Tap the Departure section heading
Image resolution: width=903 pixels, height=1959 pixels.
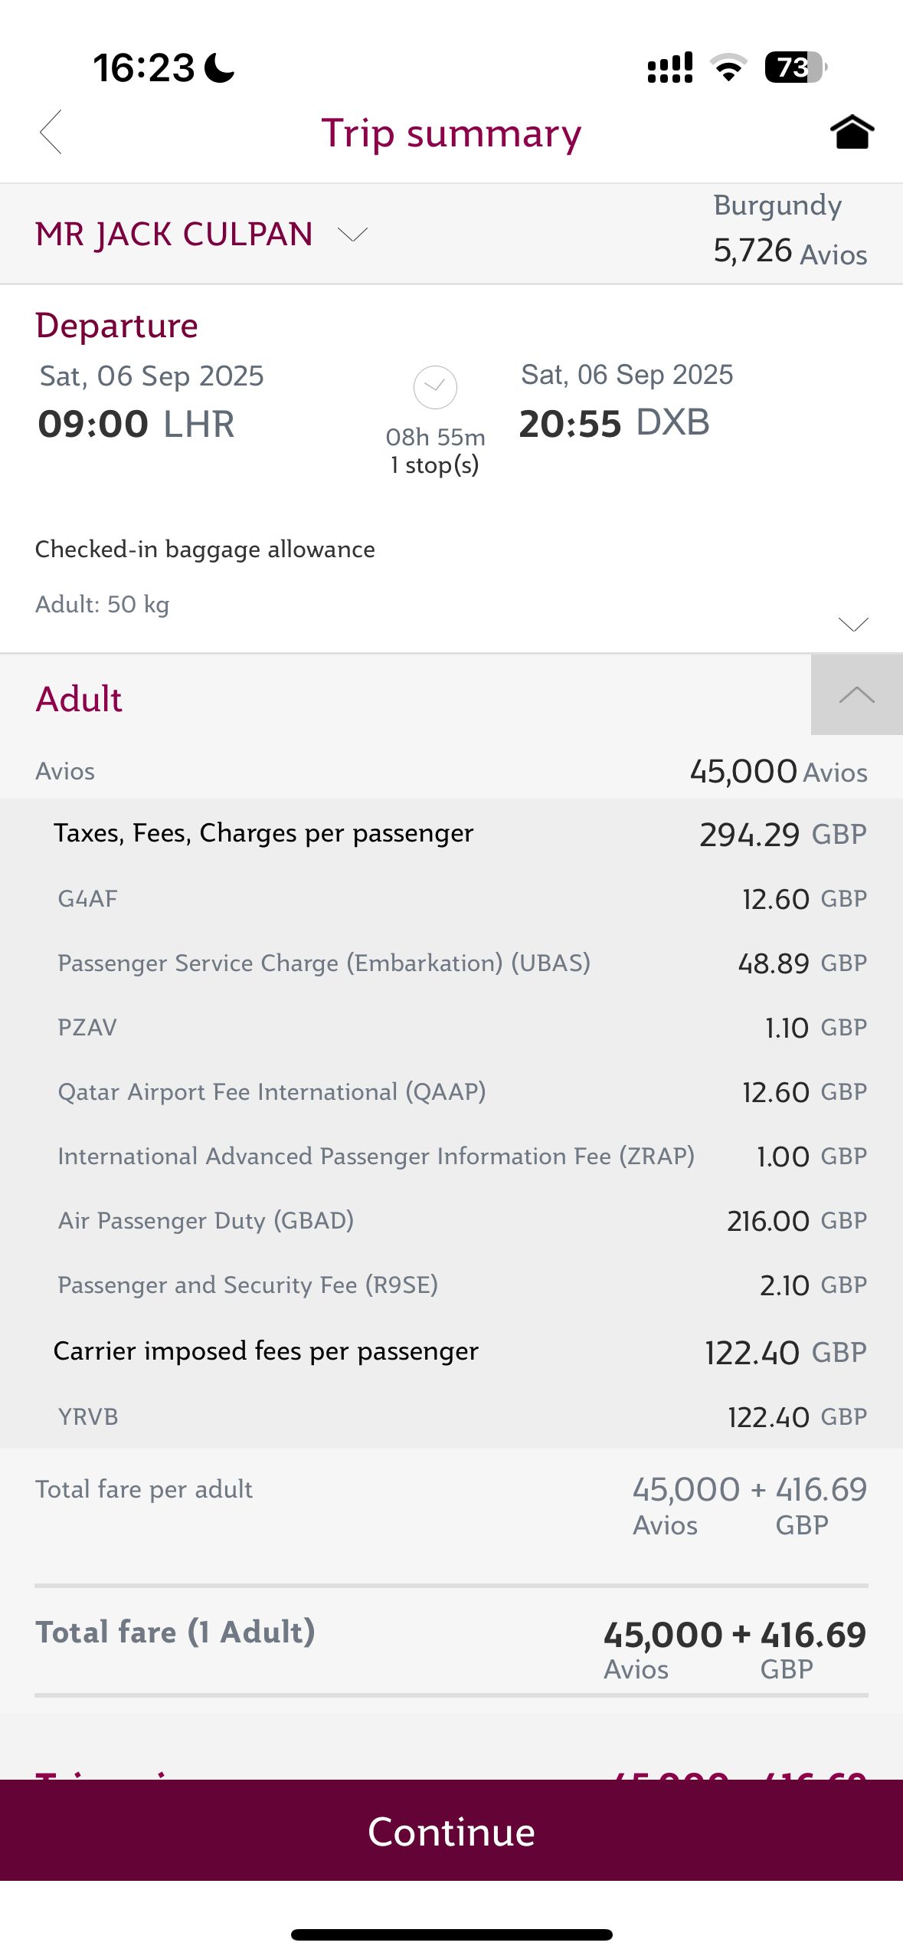tap(116, 326)
